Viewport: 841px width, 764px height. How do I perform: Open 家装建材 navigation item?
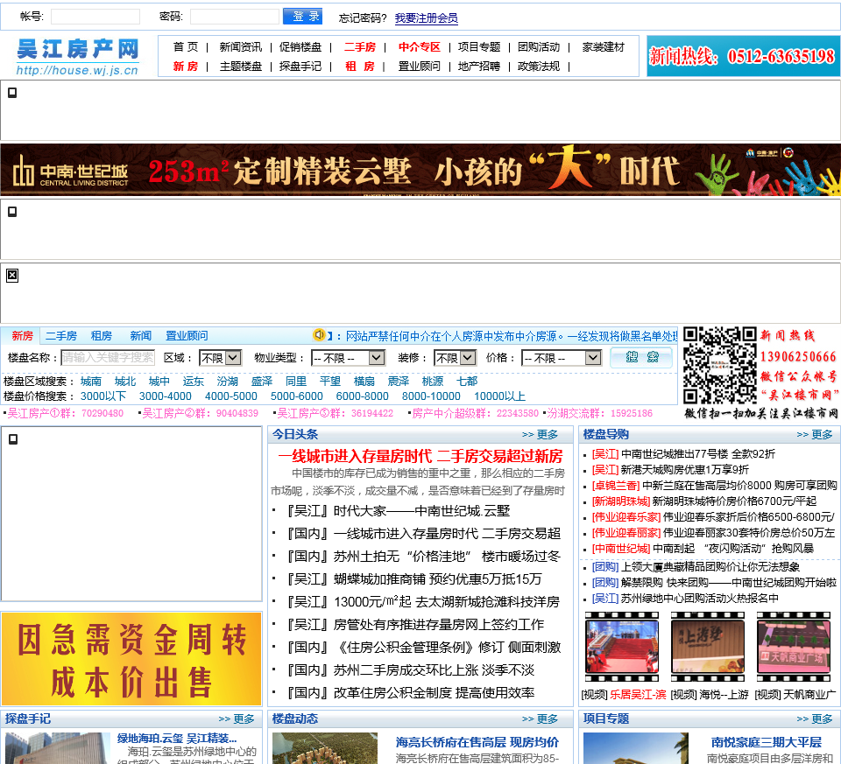click(604, 47)
